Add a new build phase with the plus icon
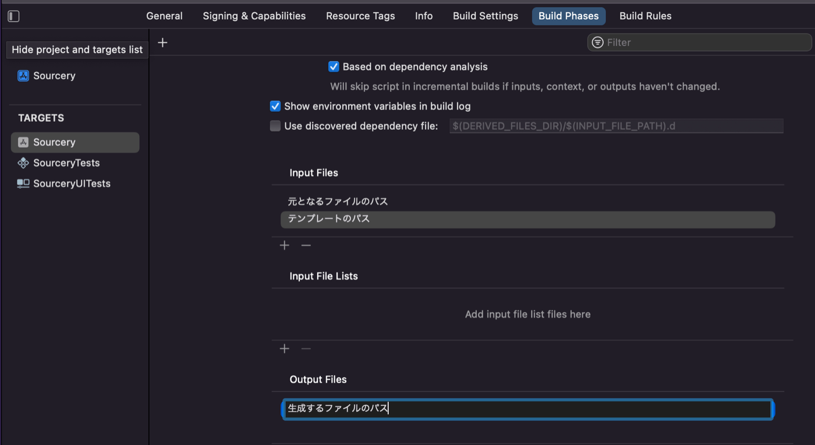 click(x=163, y=43)
